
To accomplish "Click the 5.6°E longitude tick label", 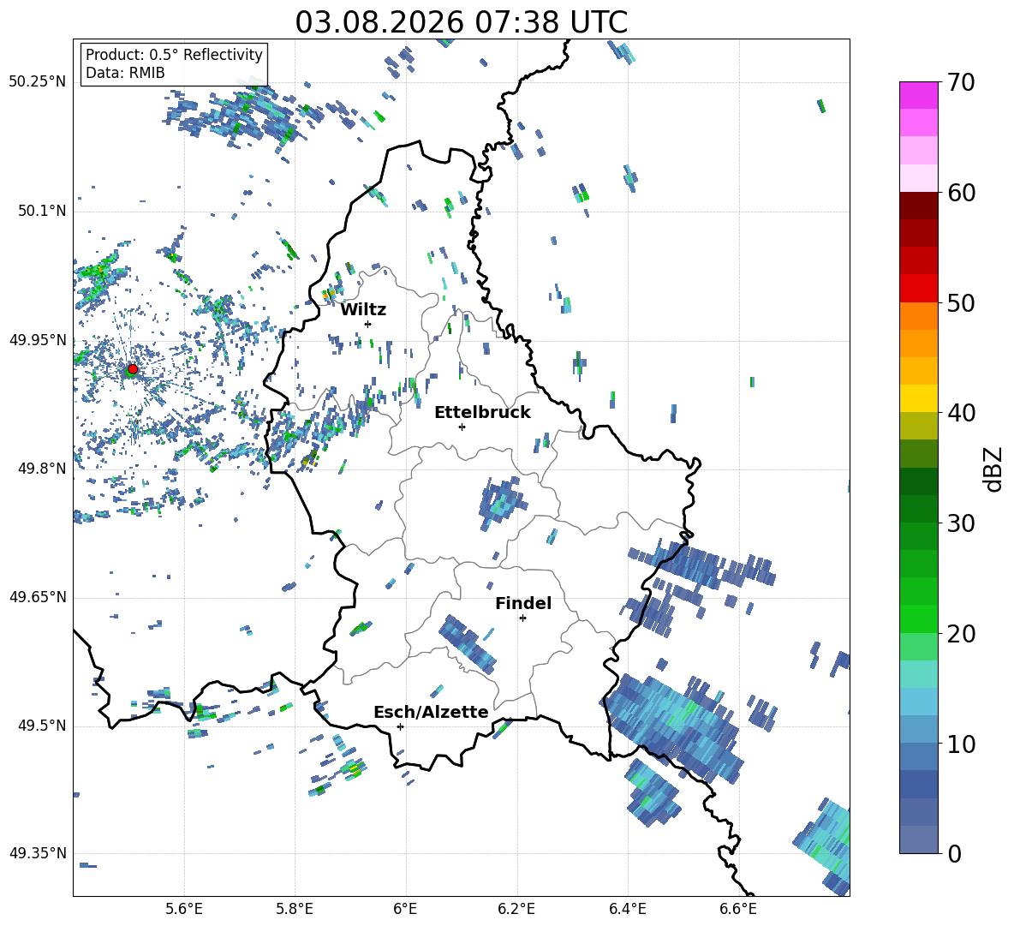I will 184,909.
